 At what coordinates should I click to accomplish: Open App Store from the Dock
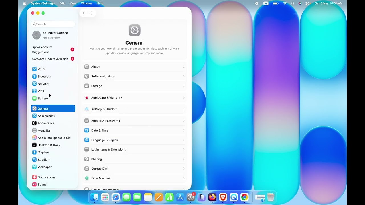click(180, 197)
